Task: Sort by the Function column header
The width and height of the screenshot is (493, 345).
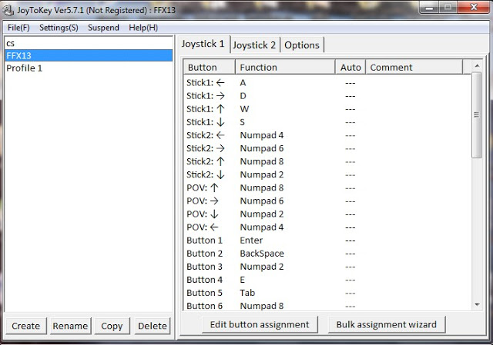Action: point(285,67)
